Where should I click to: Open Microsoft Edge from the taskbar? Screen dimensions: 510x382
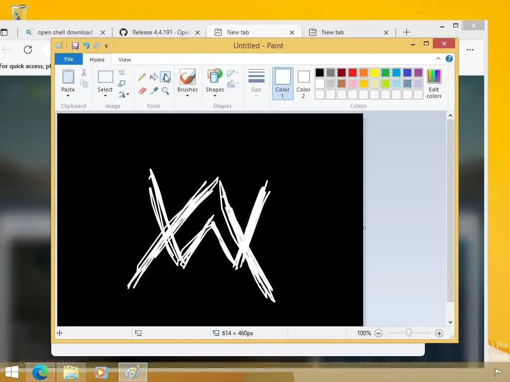coord(40,372)
